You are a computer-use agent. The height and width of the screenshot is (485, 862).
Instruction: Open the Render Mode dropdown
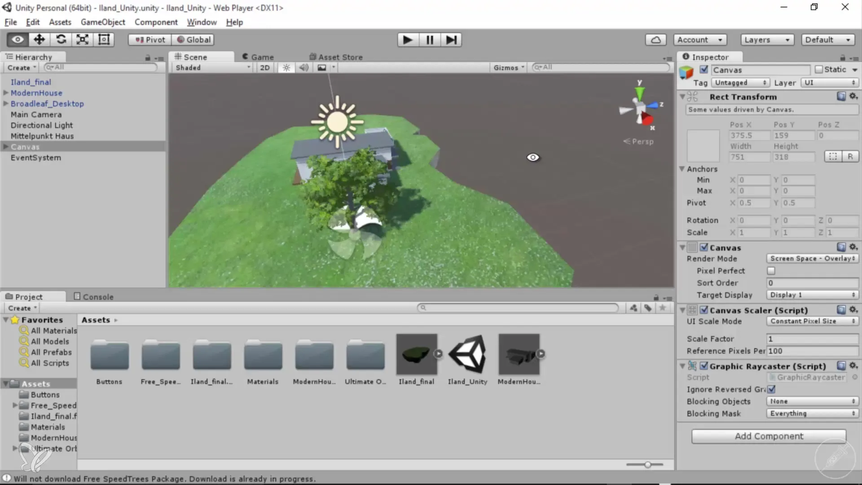click(812, 259)
